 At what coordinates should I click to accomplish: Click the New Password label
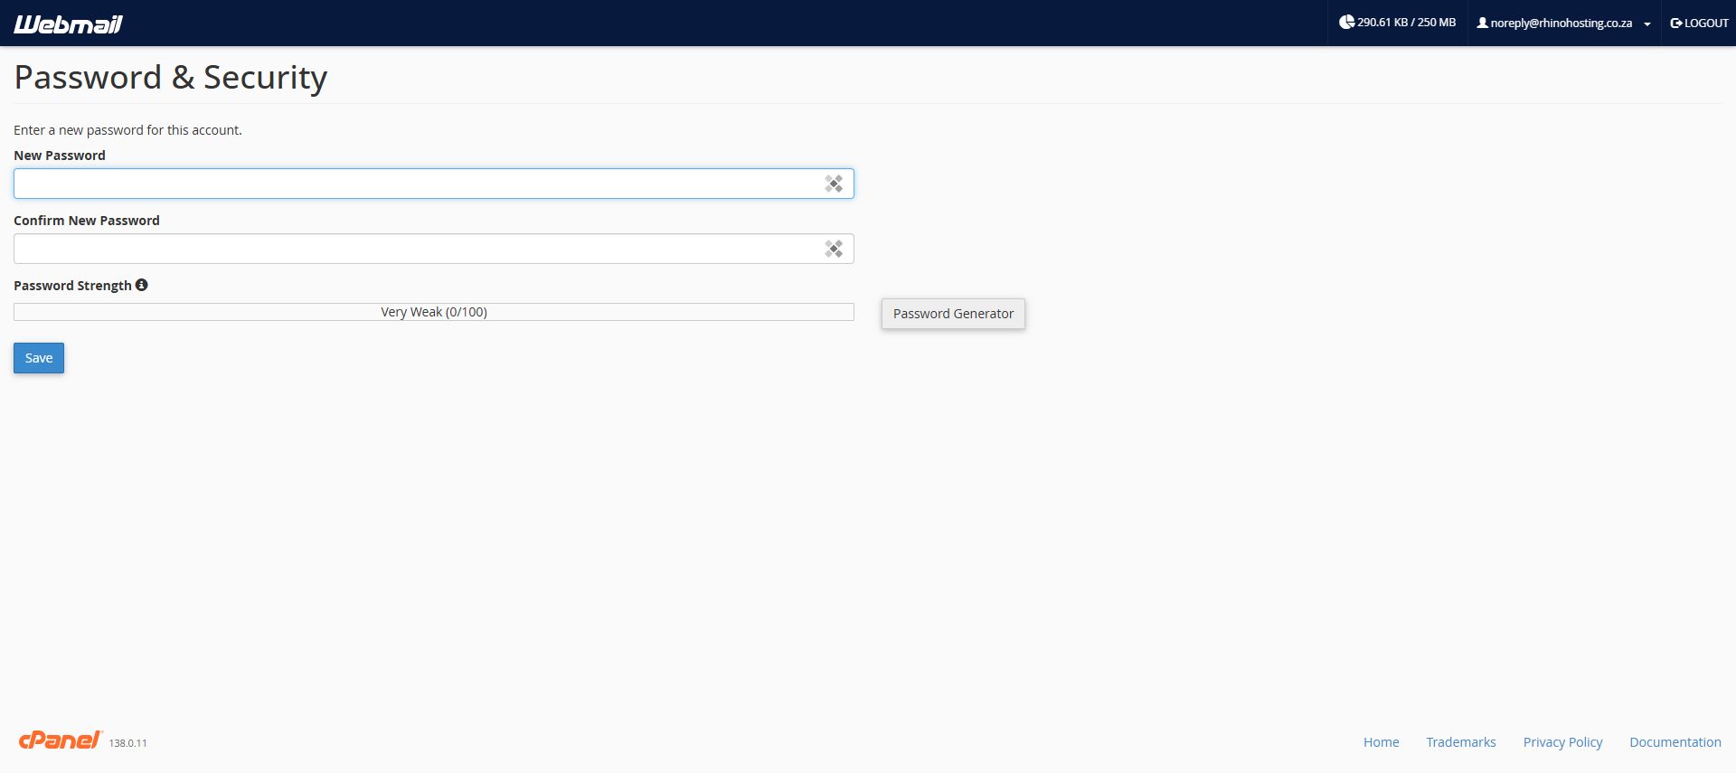pos(60,156)
